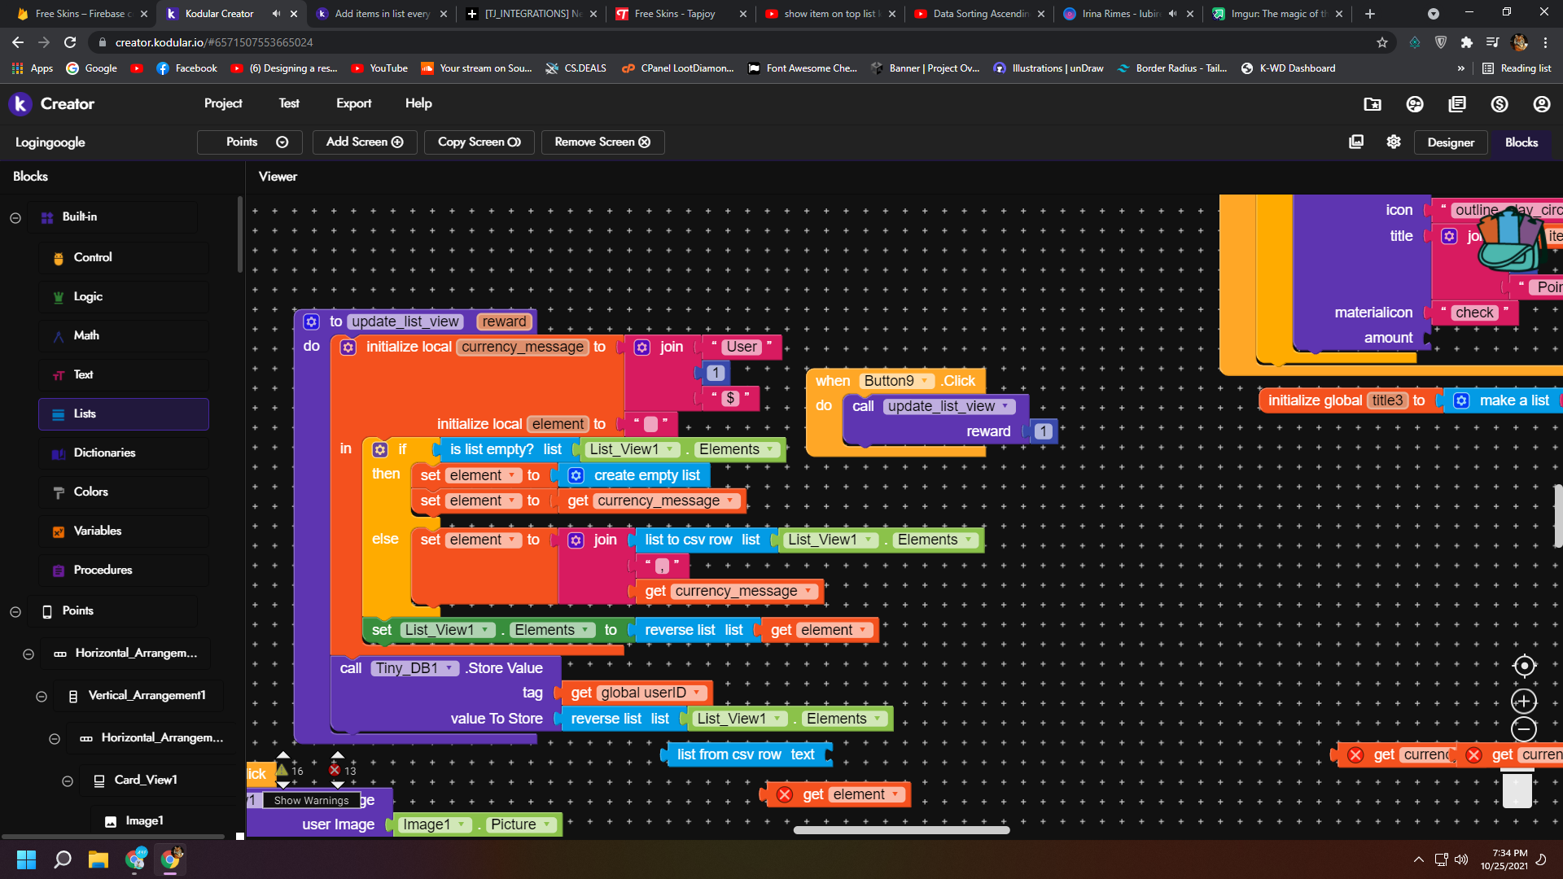The height and width of the screenshot is (879, 1563).
Task: Open the Export menu
Action: (353, 103)
